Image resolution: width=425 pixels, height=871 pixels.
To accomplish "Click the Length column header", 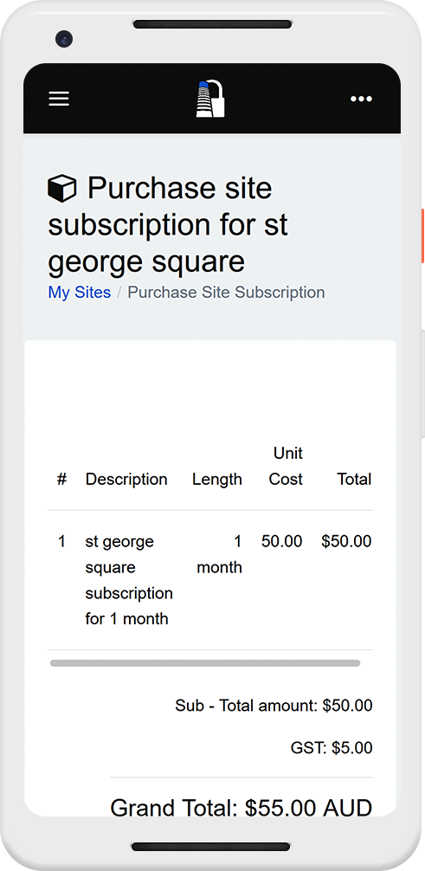I will pos(217,480).
